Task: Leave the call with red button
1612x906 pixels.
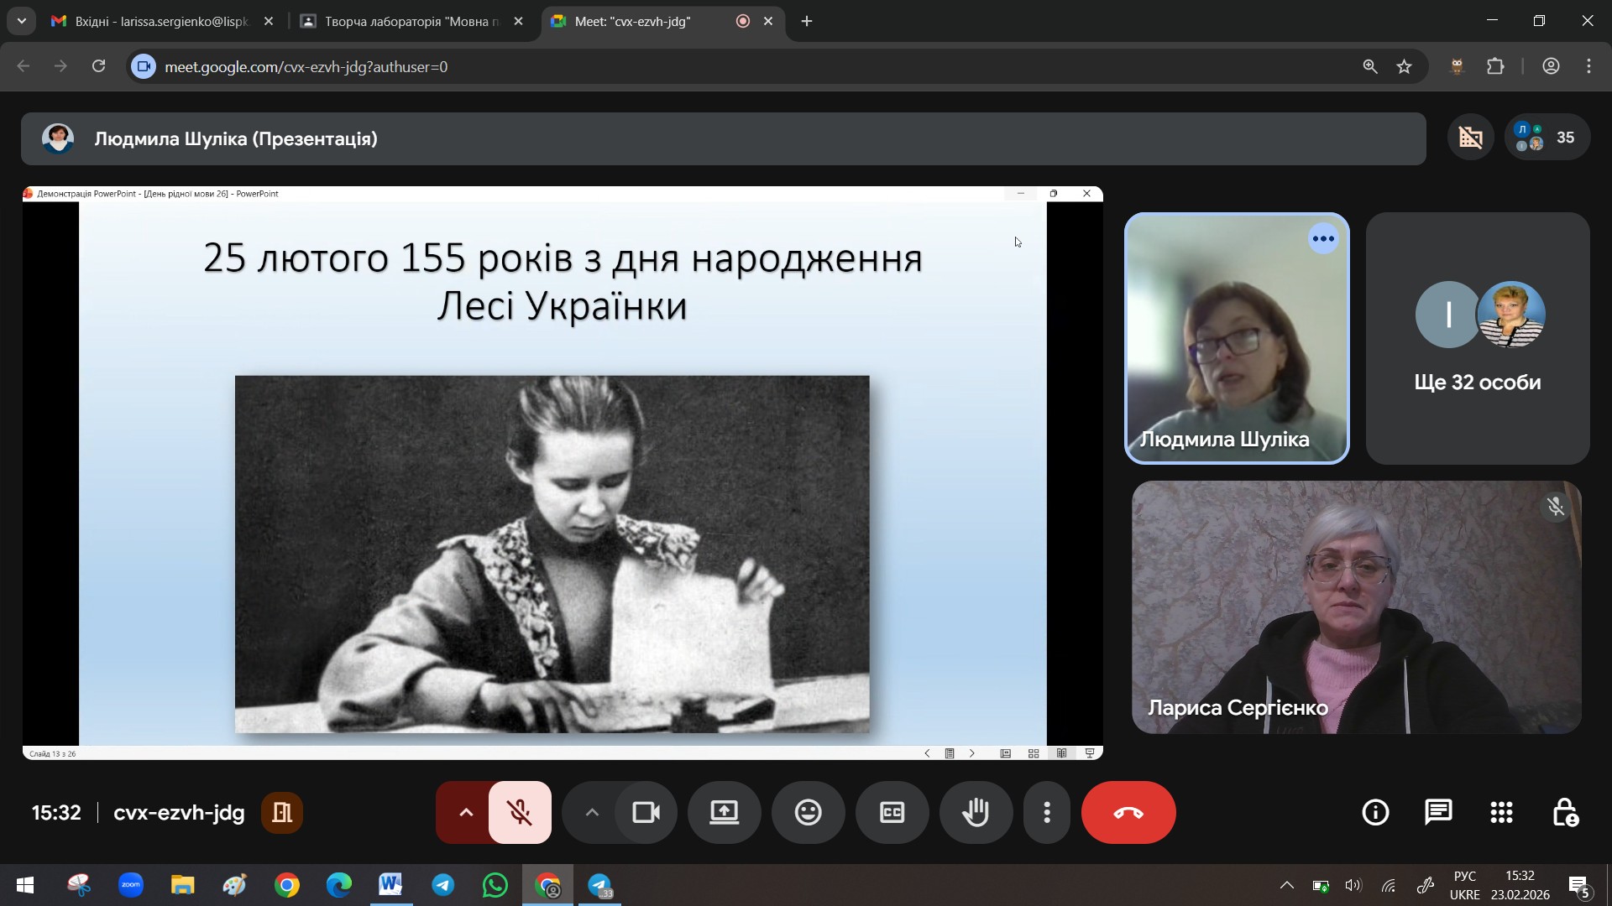Action: point(1128,812)
